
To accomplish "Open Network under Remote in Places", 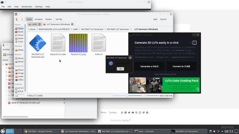I will pyautogui.click(x=19, y=50).
